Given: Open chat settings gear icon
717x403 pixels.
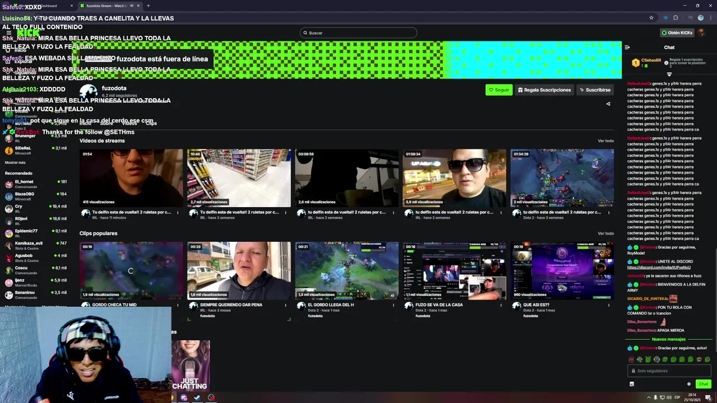Looking at the screenshot, I should click(x=689, y=384).
